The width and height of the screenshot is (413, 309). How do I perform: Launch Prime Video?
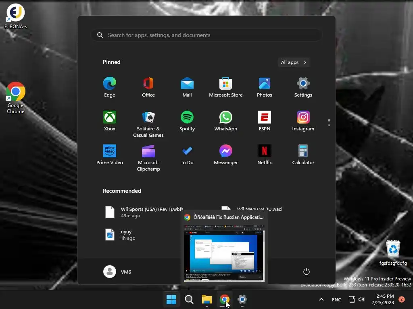[x=110, y=155]
